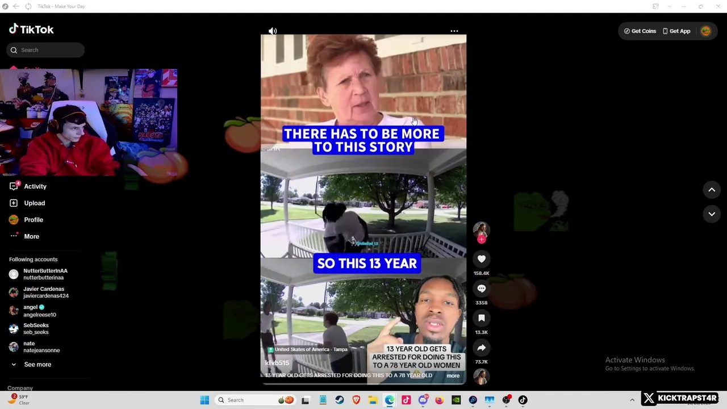Open the Windows Start menu
Viewport: 727px width, 409px height.
coord(204,400)
